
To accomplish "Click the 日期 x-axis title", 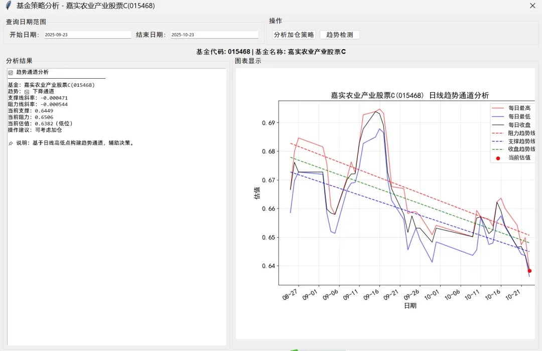I will pyautogui.click(x=411, y=306).
